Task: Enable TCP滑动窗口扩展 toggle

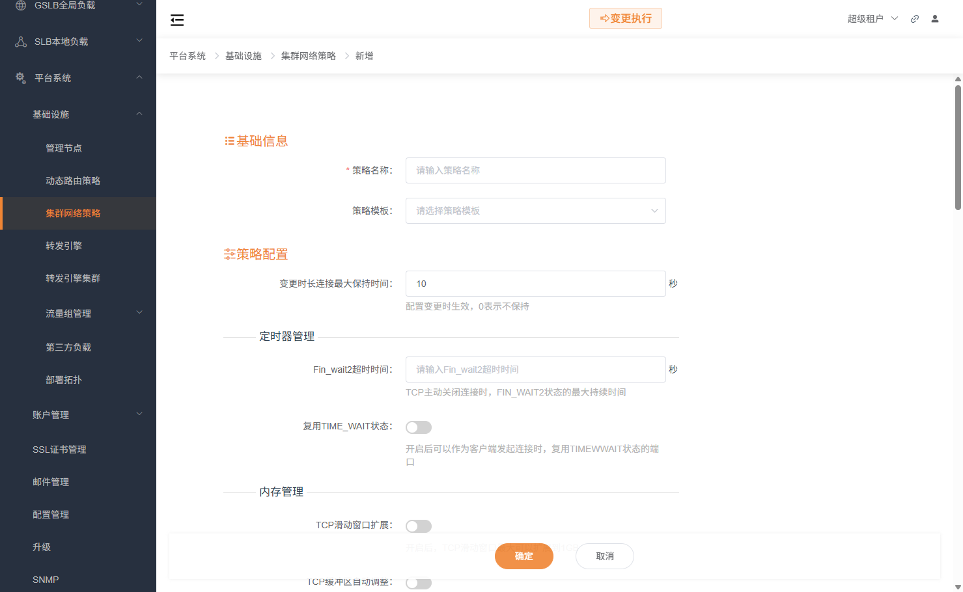Action: [419, 526]
